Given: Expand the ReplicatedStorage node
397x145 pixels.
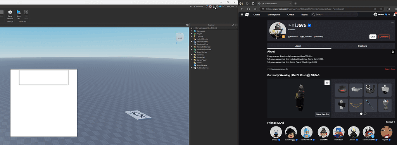Looking at the screenshot, I should pos(192,47).
